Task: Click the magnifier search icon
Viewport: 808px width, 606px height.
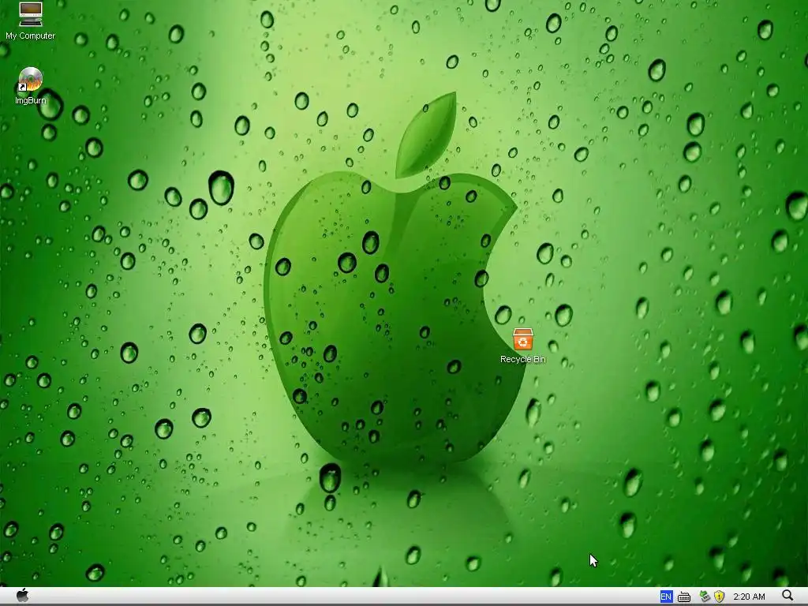Action: [787, 597]
